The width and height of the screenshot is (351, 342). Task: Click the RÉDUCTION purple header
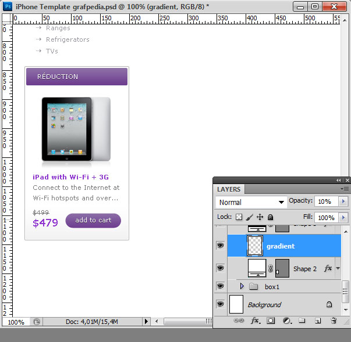(77, 77)
